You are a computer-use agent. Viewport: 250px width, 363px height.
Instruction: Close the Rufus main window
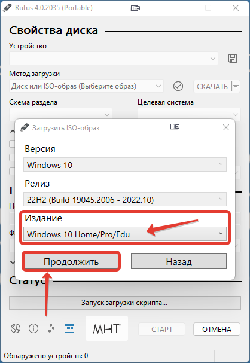[236, 8]
